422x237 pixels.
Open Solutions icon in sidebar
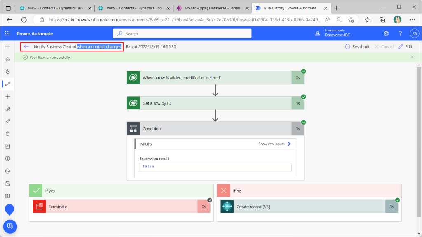coord(7,183)
